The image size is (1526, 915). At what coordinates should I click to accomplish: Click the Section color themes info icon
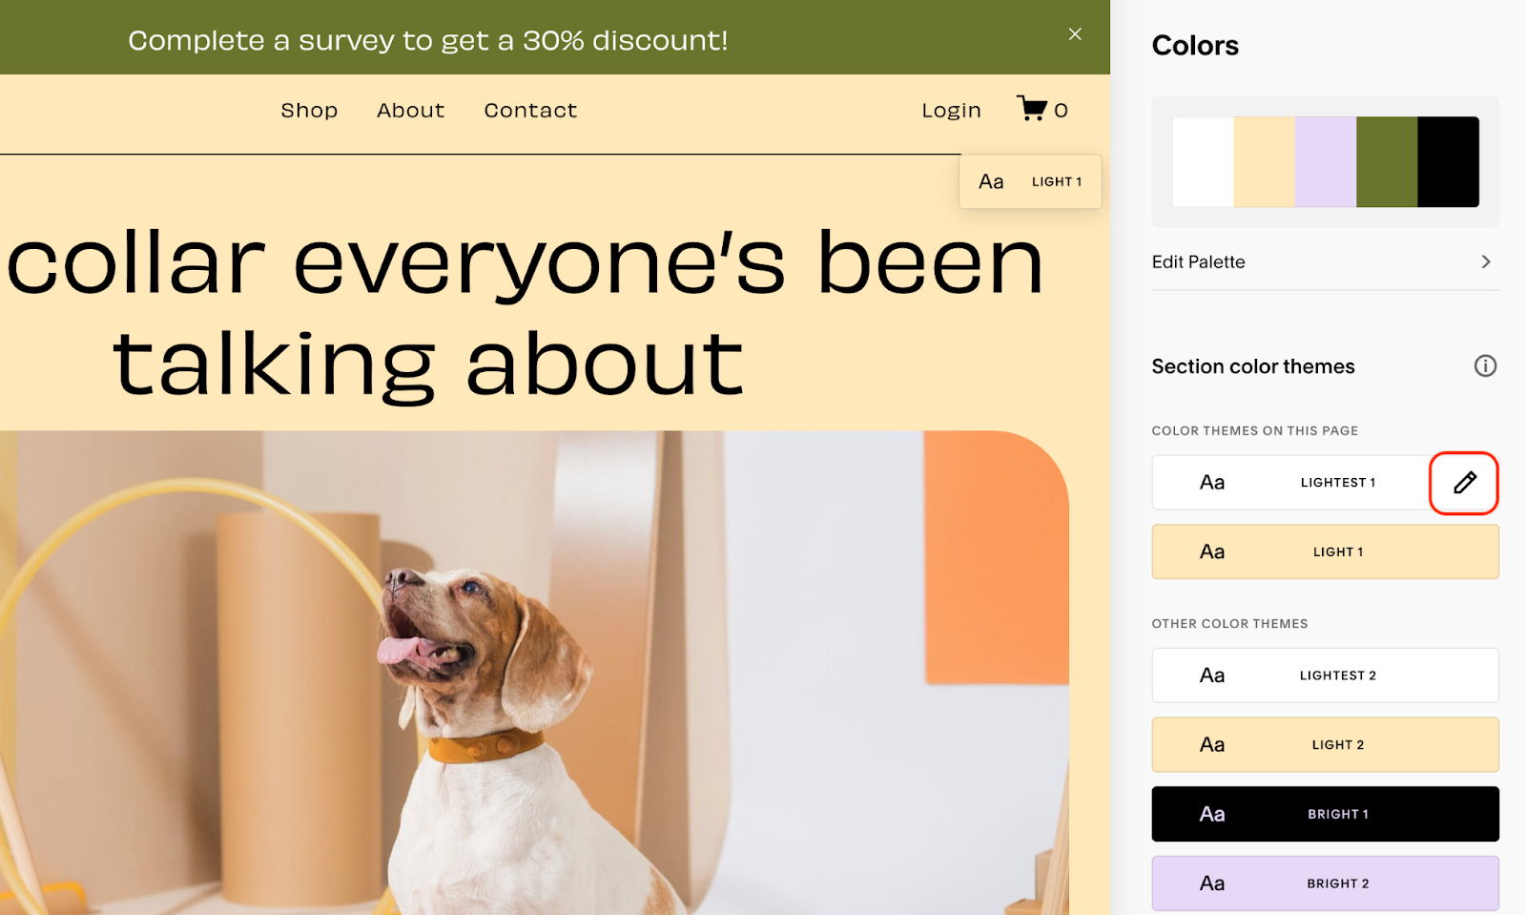1485,365
